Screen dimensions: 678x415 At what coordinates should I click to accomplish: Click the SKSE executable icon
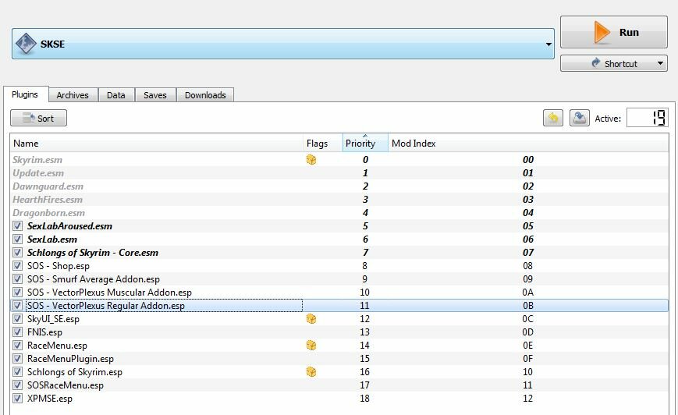[26, 44]
